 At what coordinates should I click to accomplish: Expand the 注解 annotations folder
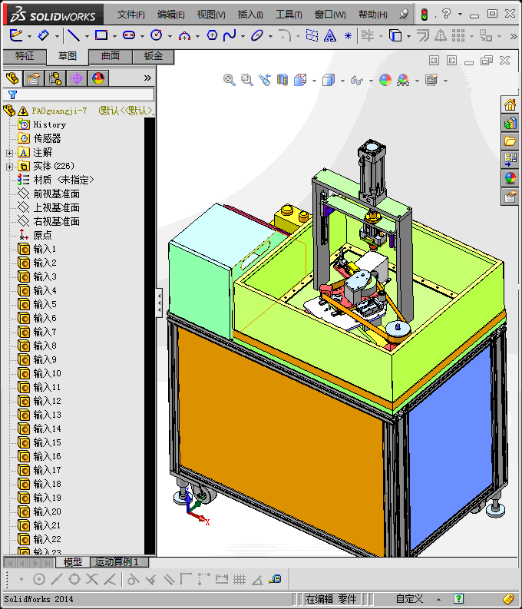(x=10, y=153)
